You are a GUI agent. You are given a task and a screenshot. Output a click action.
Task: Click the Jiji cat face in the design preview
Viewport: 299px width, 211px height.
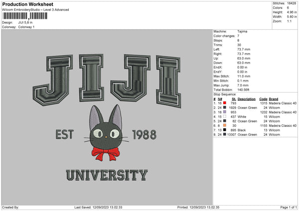point(106,135)
